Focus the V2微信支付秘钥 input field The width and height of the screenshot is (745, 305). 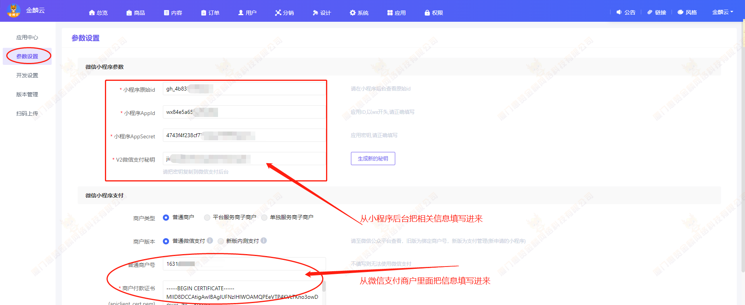click(244, 159)
